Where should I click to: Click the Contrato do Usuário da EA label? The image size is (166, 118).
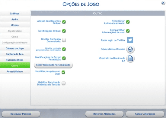(x=112, y=59)
